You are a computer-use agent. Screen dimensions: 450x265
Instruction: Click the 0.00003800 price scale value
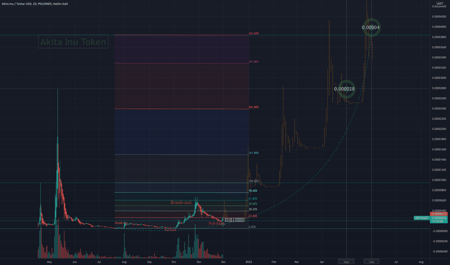click(x=439, y=37)
